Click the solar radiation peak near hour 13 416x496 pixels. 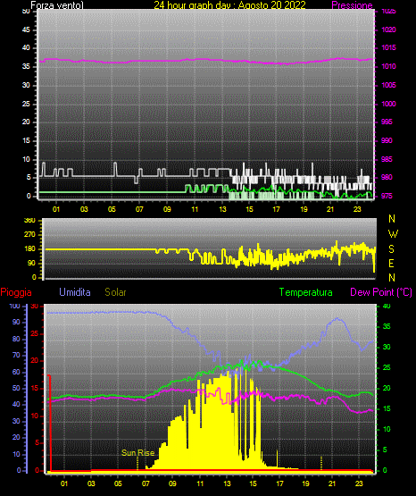[226, 374]
